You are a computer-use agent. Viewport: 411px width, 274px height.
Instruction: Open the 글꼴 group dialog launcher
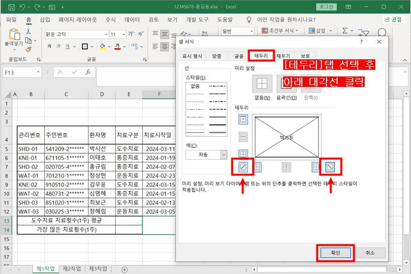point(145,60)
